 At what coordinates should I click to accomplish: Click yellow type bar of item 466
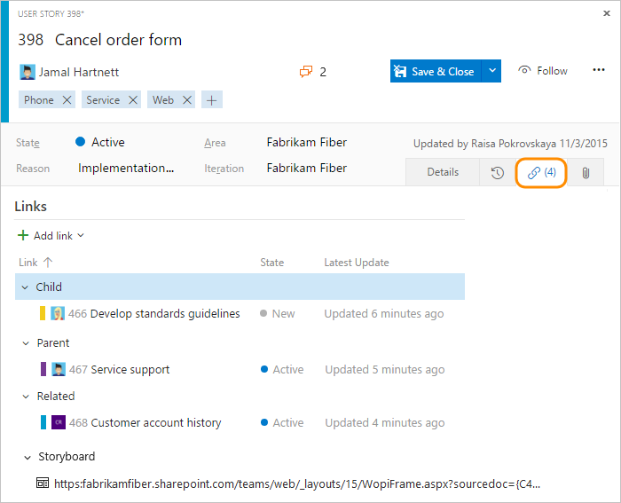pos(43,313)
